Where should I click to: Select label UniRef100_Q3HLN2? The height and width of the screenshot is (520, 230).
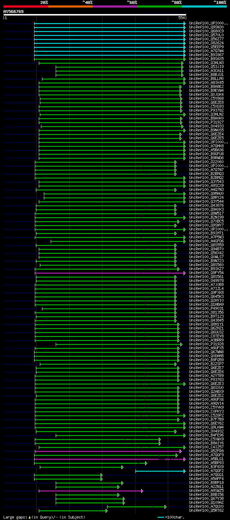(x=206, y=114)
